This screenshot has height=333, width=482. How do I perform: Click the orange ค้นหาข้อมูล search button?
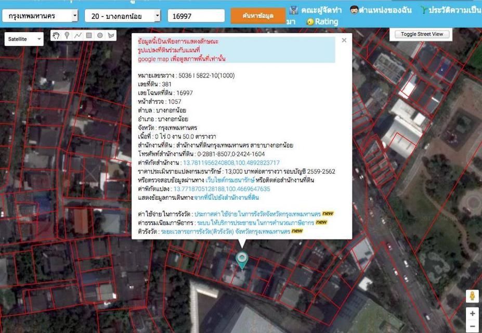coord(258,16)
